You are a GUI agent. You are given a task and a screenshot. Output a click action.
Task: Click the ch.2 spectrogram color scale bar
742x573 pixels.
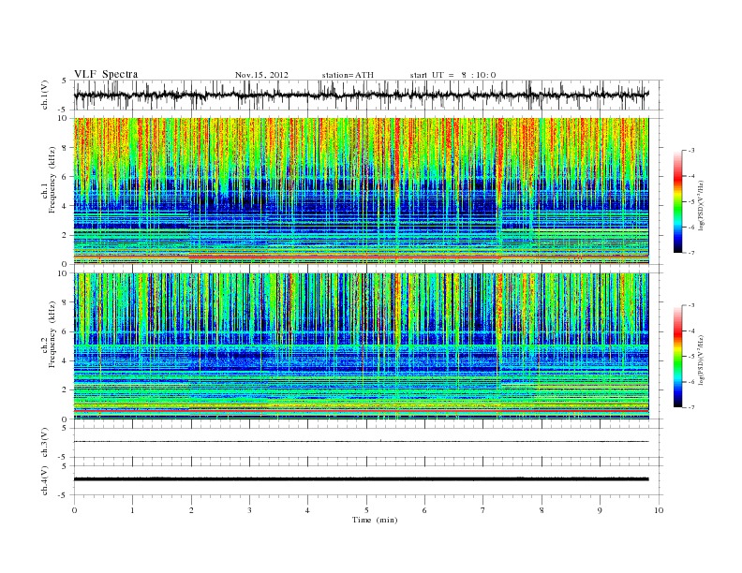coord(677,356)
